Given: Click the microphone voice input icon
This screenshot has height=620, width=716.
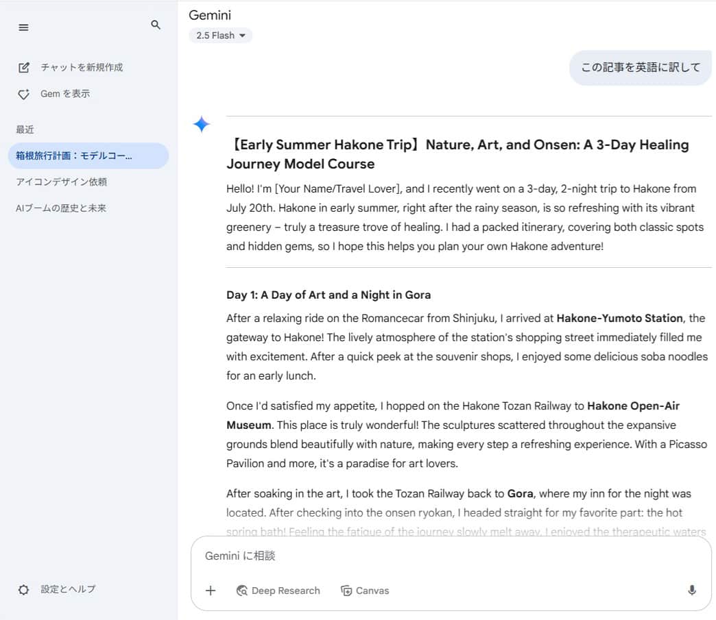Looking at the screenshot, I should (692, 591).
